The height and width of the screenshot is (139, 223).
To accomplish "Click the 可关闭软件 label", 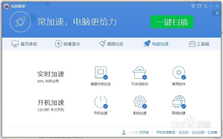I will pyautogui.click(x=140, y=84).
